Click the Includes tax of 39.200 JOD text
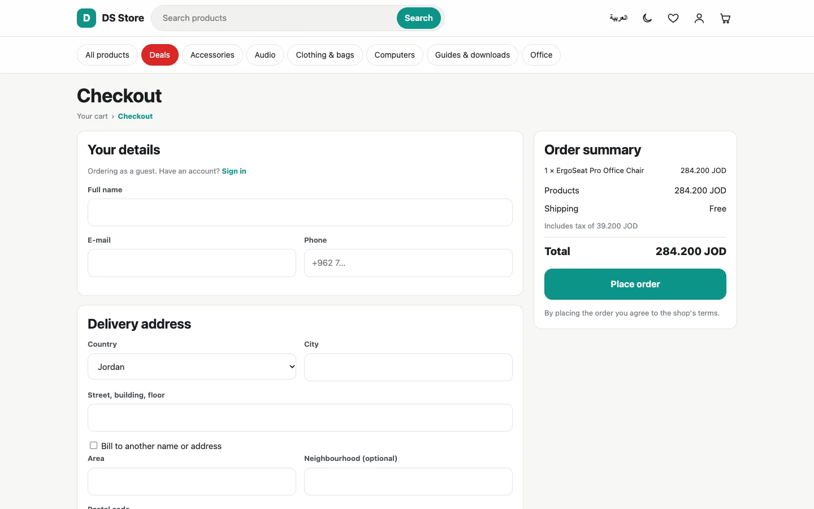This screenshot has height=509, width=814. tap(591, 226)
